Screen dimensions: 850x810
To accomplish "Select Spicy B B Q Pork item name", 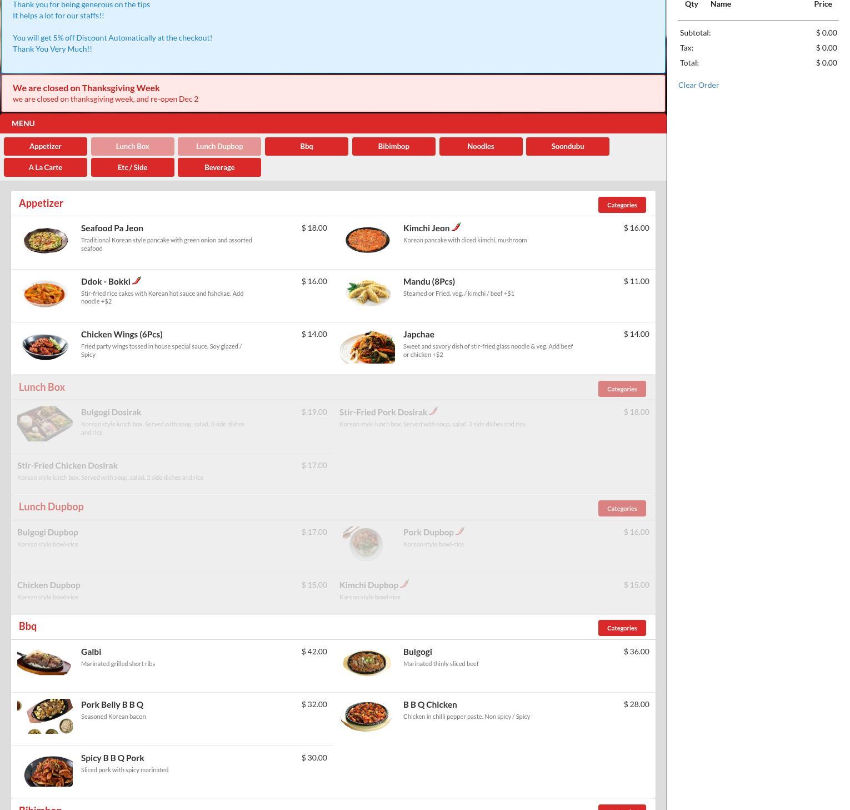I will point(113,758).
